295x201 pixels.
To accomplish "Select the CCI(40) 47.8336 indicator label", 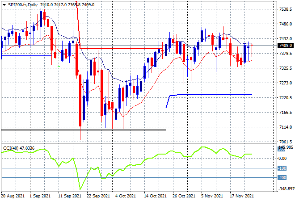I will pyautogui.click(x=19, y=148).
